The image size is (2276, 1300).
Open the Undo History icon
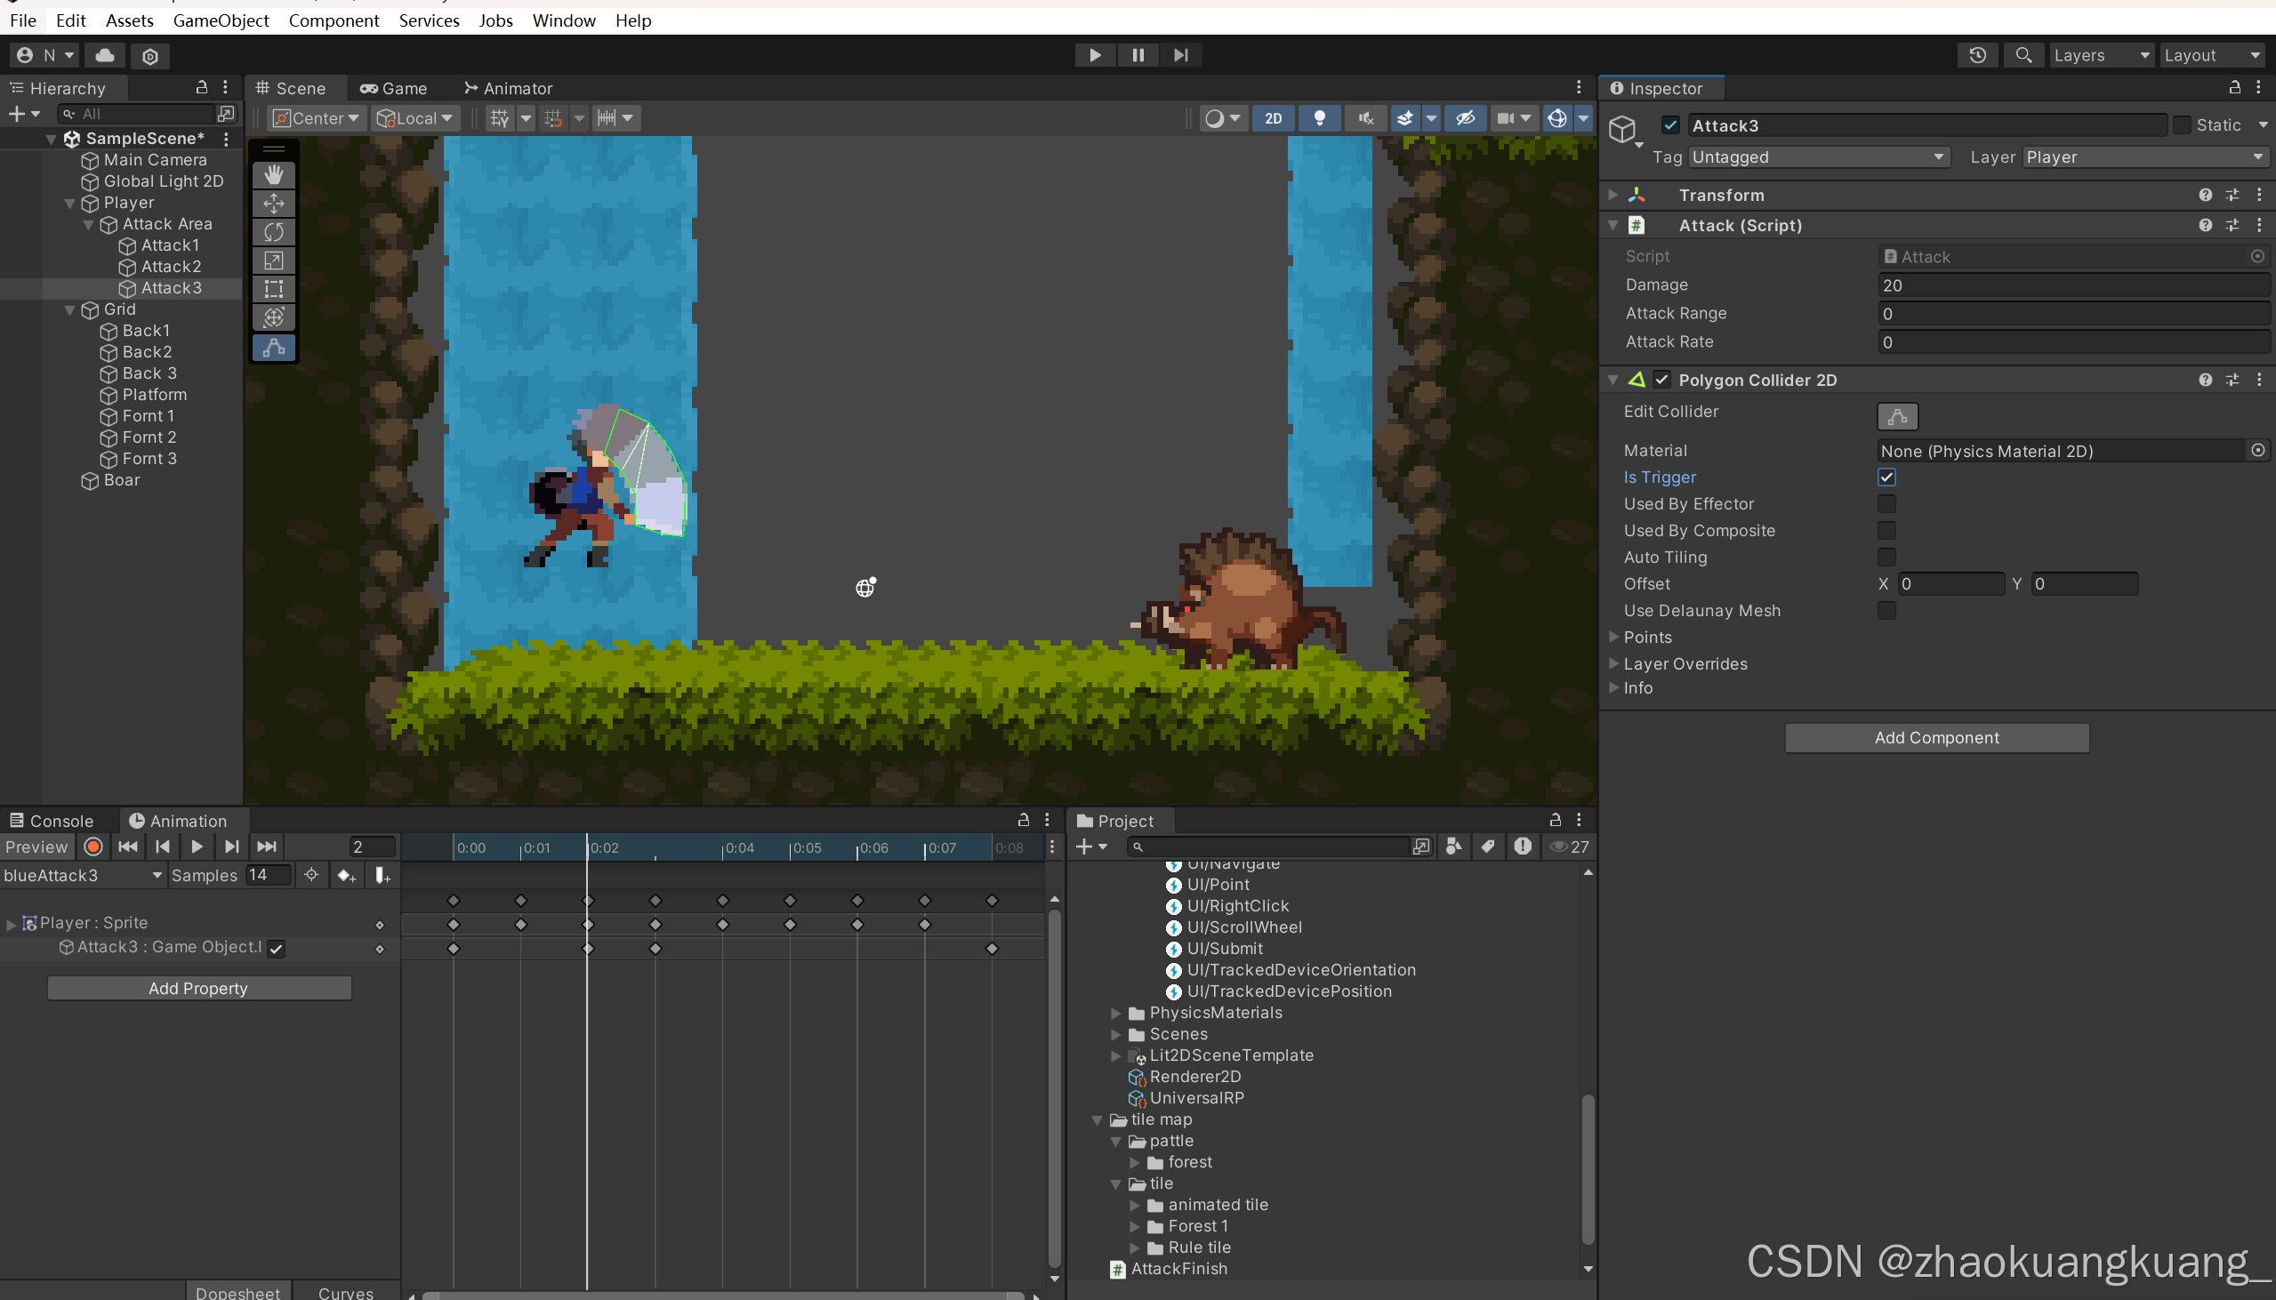coord(1977,55)
